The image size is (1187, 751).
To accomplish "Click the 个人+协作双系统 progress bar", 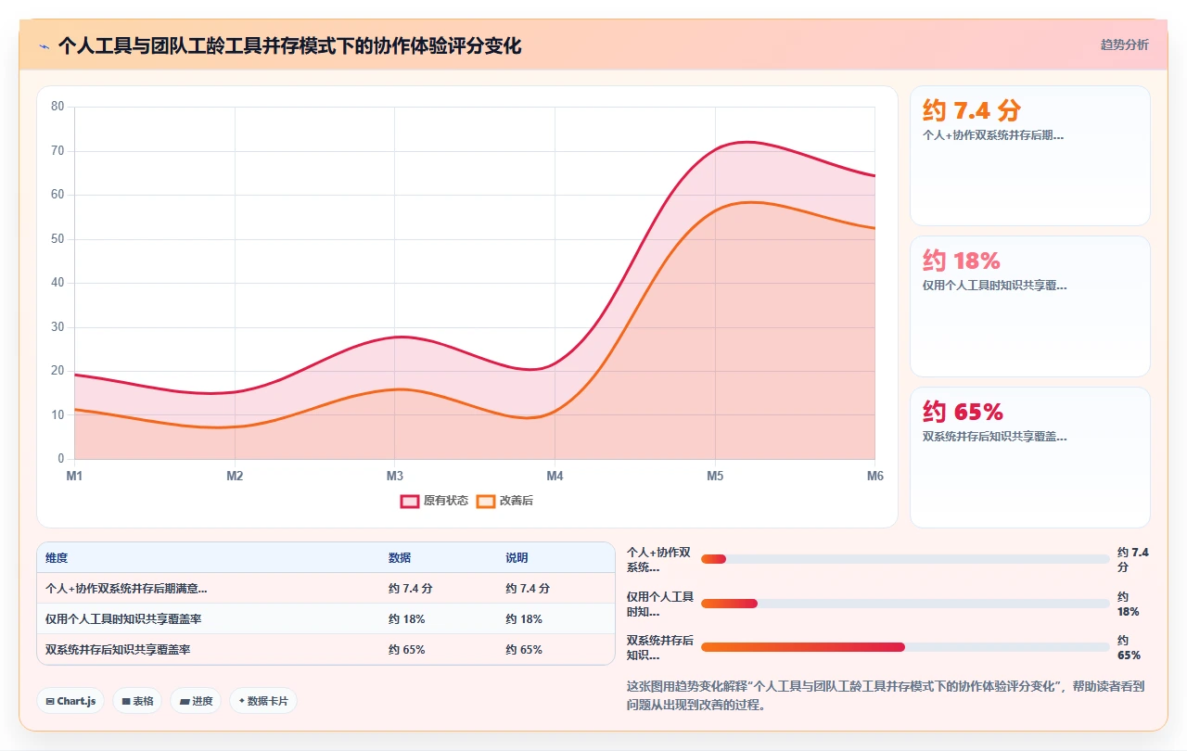I will pos(905,559).
